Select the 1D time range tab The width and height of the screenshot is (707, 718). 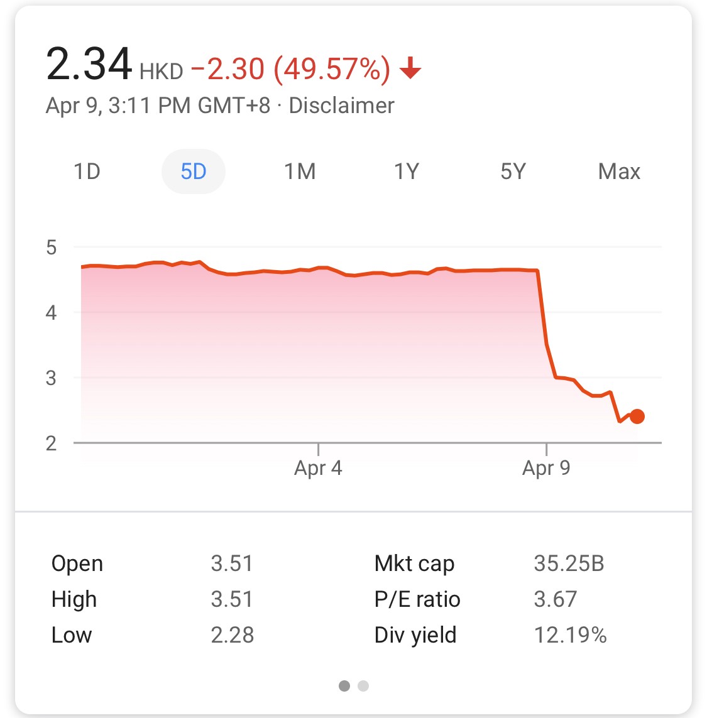point(87,171)
